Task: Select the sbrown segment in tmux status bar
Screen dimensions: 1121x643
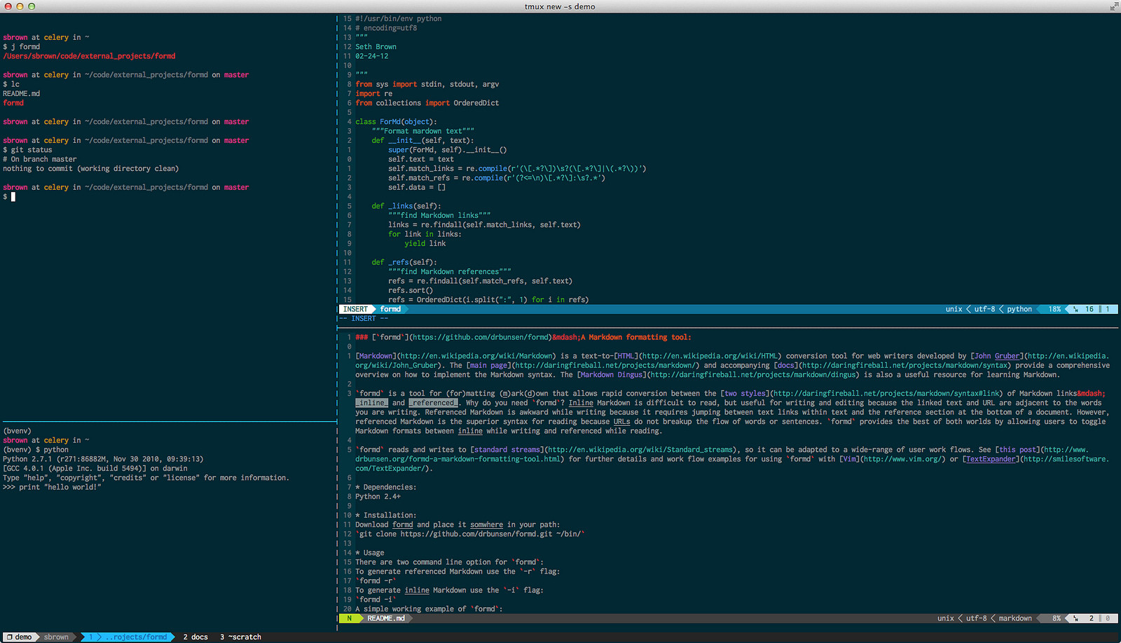Action: click(x=56, y=637)
